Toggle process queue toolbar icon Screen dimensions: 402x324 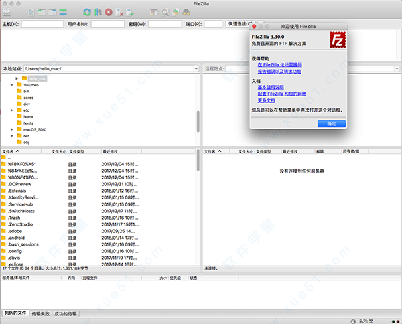98,12
